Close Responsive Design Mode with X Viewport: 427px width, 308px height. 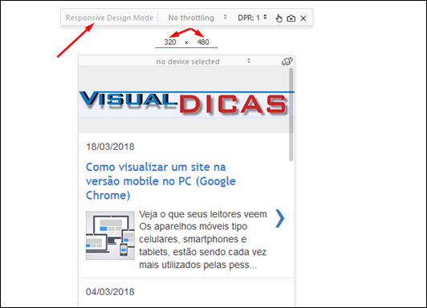click(x=303, y=18)
